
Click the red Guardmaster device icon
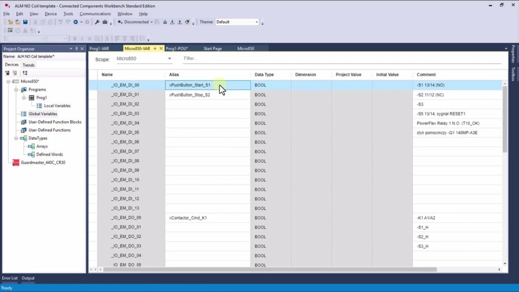pyautogui.click(x=16, y=163)
